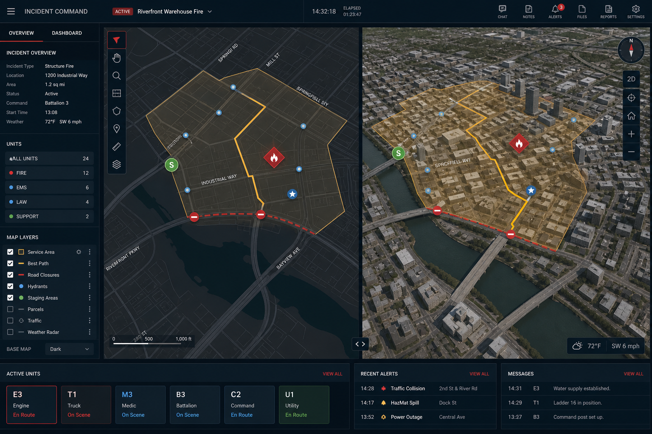The width and height of the screenshot is (652, 434).
Task: Enable the Parcels layer checkbox
Action: coord(10,309)
